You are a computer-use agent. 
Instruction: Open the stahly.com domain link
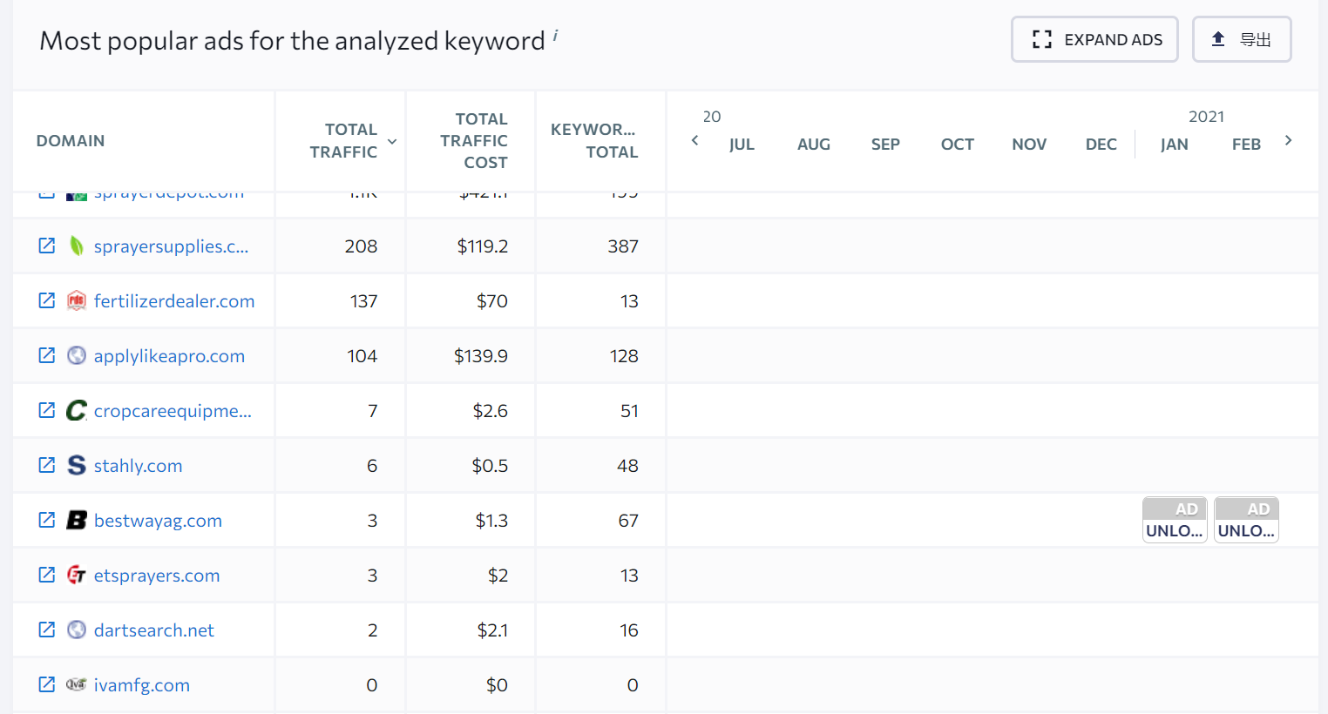pos(138,466)
